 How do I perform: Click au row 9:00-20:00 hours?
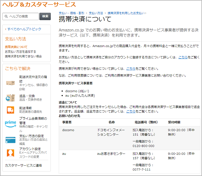point(181,156)
